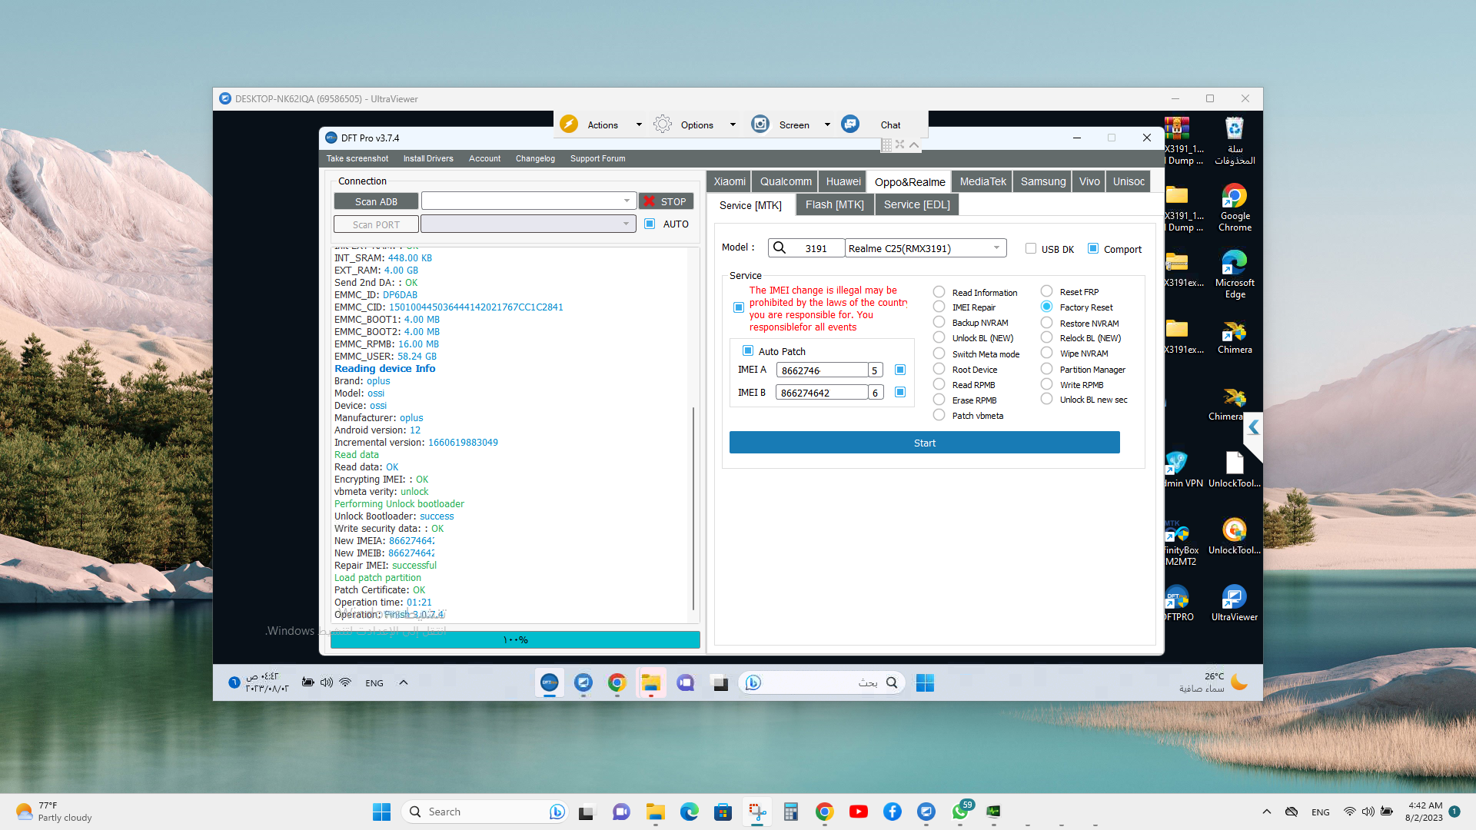Image resolution: width=1476 pixels, height=830 pixels.
Task: Click the STOP button
Action: pyautogui.click(x=666, y=201)
